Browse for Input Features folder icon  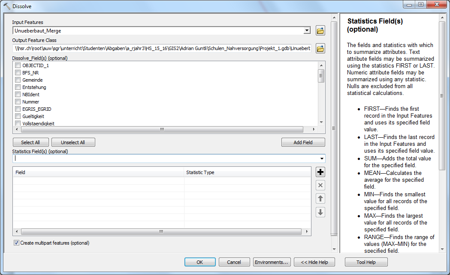320,30
